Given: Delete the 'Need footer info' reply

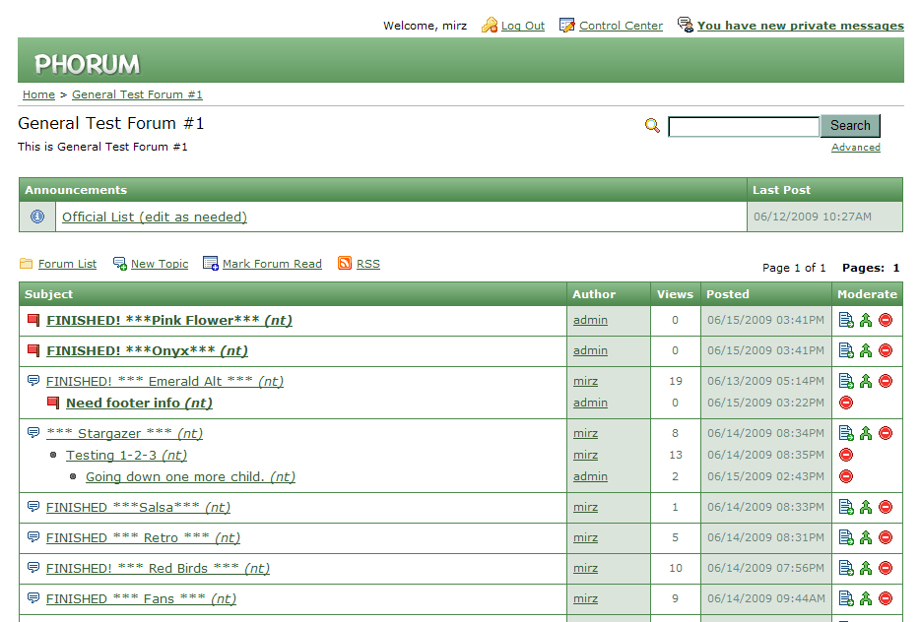Looking at the screenshot, I should [x=846, y=403].
